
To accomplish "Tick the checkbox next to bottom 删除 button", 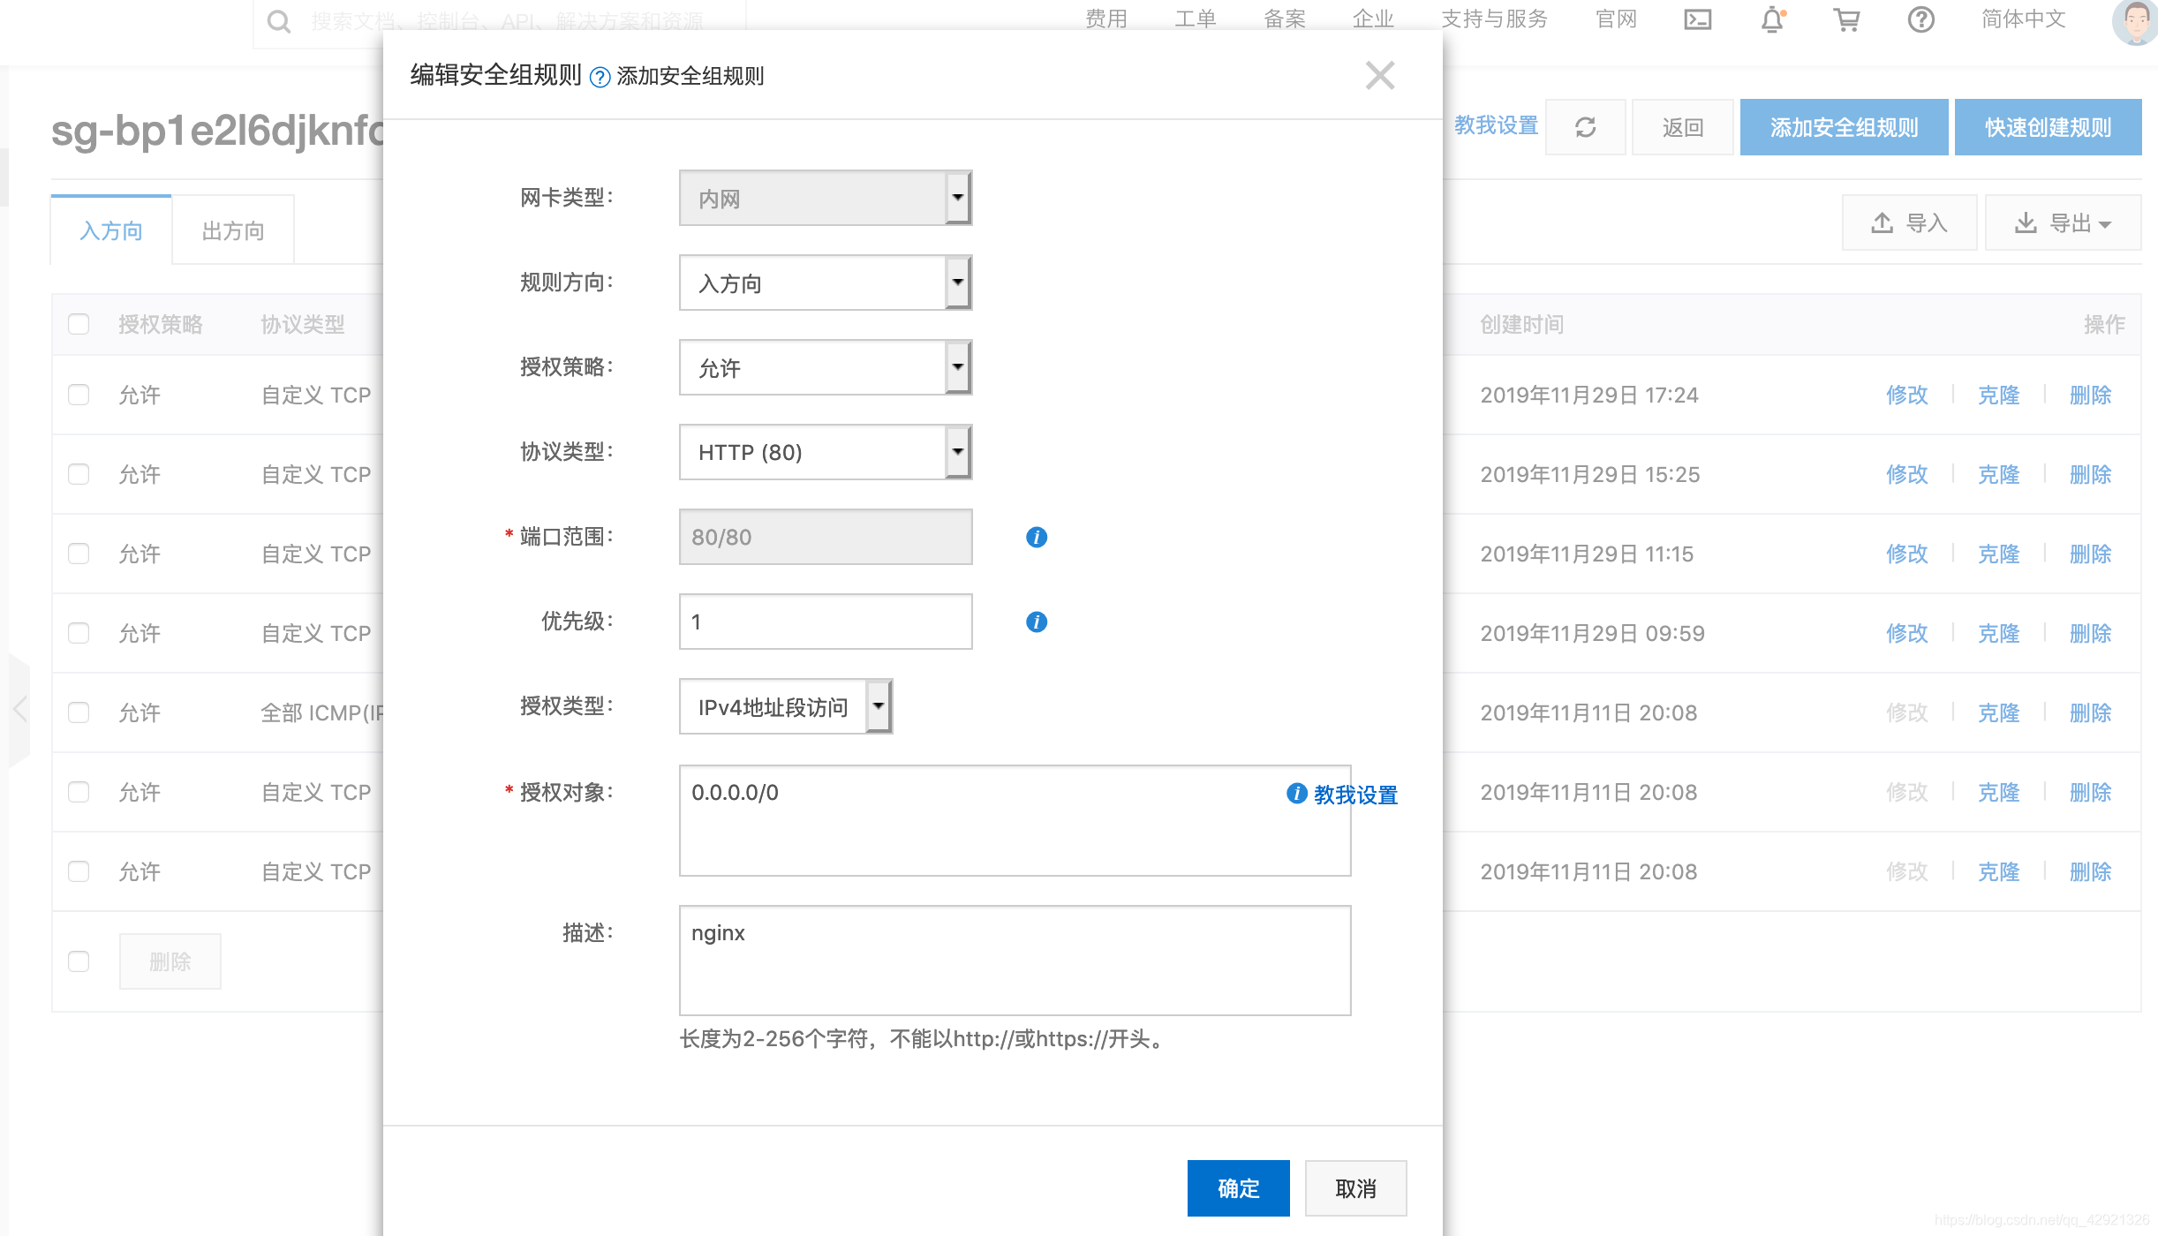I will tap(79, 961).
